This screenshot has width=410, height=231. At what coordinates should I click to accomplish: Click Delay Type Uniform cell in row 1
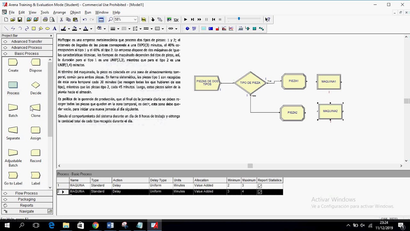click(x=161, y=185)
